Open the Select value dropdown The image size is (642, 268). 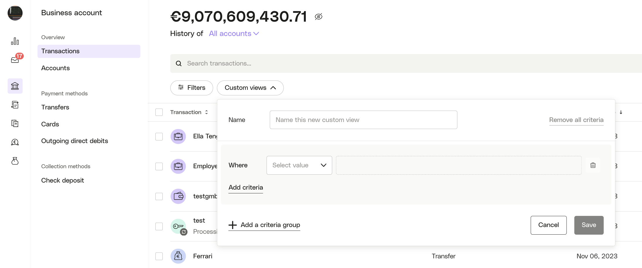[x=299, y=165]
